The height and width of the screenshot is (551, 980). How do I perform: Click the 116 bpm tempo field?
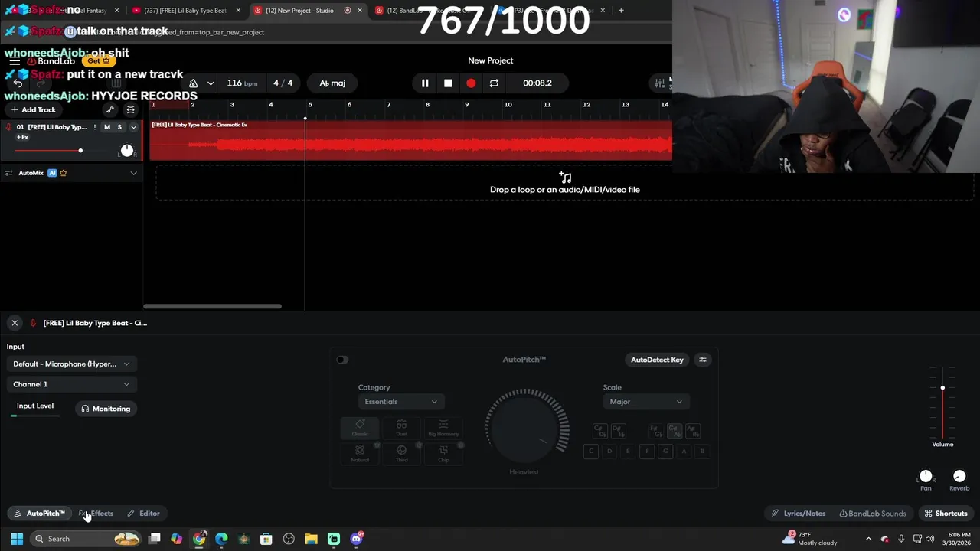242,83
